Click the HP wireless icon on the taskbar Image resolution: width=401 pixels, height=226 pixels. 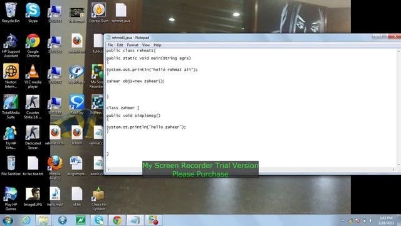[62, 220]
